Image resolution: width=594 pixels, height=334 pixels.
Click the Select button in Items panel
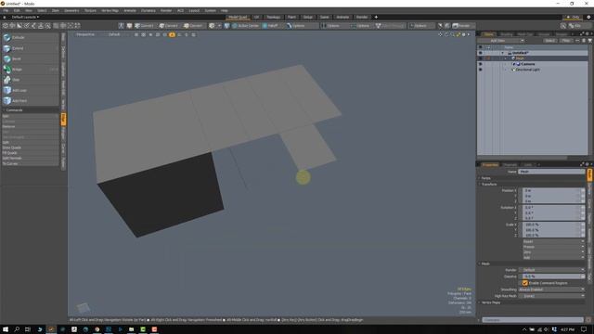pyautogui.click(x=549, y=41)
